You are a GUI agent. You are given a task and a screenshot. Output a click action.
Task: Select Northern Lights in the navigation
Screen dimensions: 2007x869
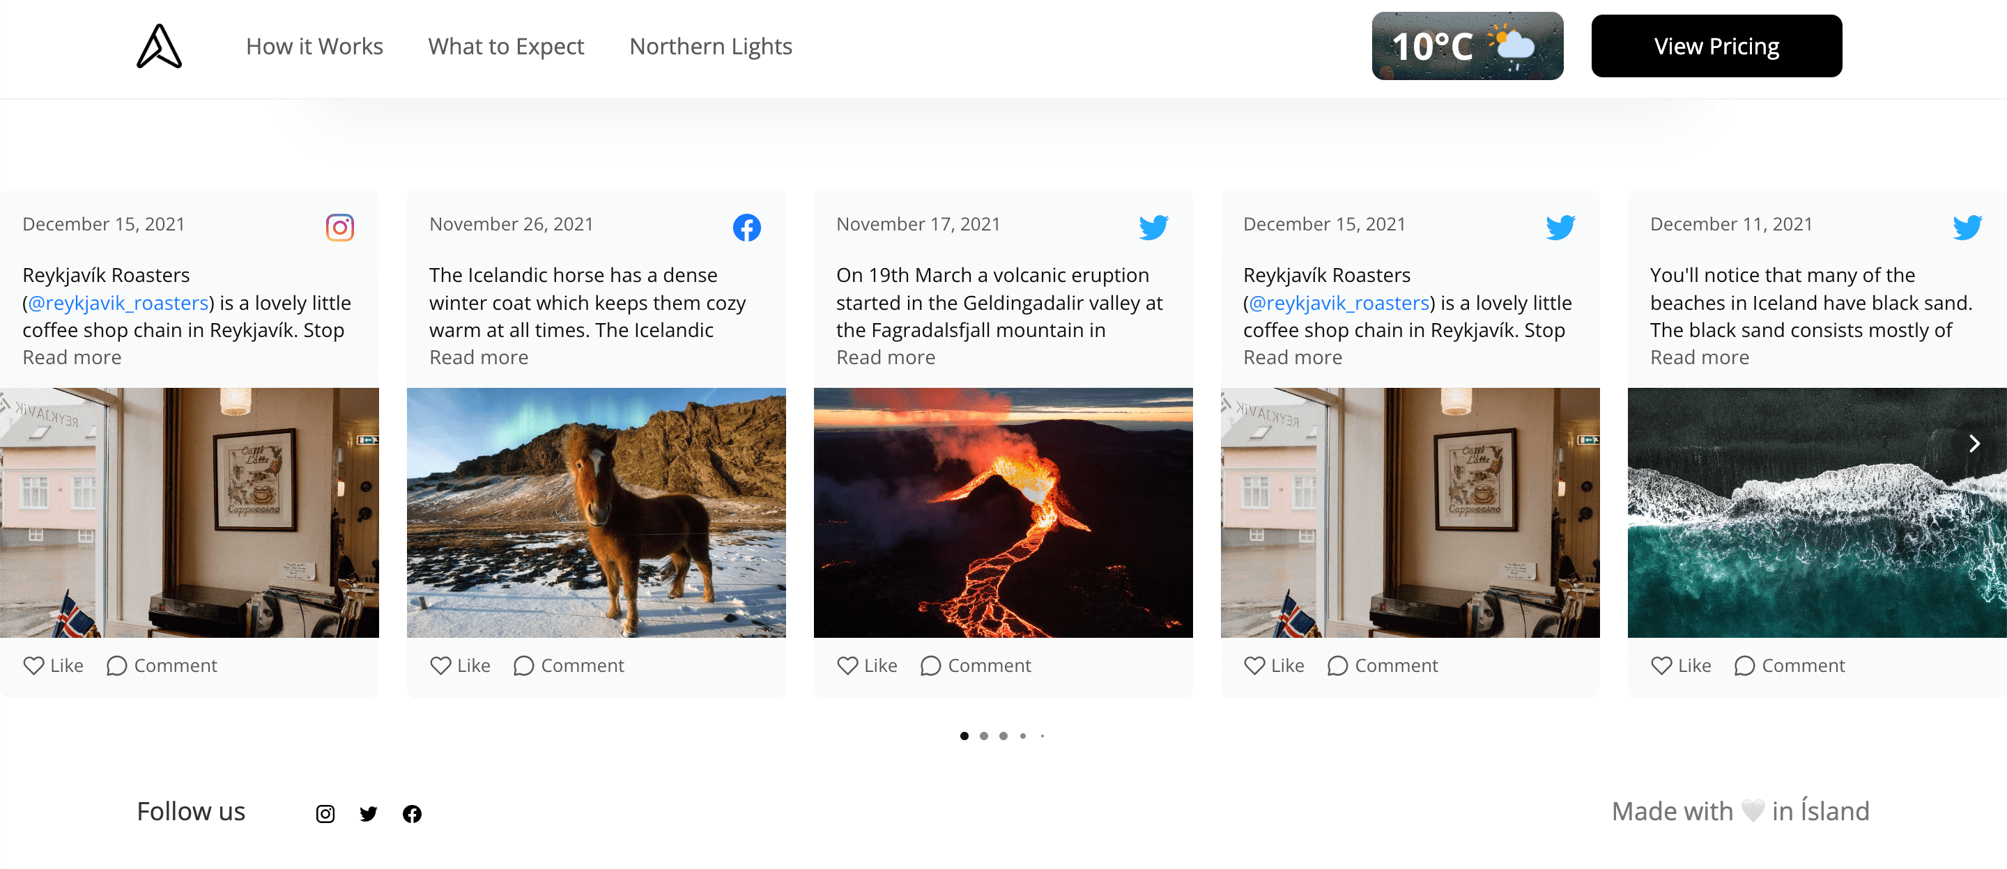pos(711,46)
